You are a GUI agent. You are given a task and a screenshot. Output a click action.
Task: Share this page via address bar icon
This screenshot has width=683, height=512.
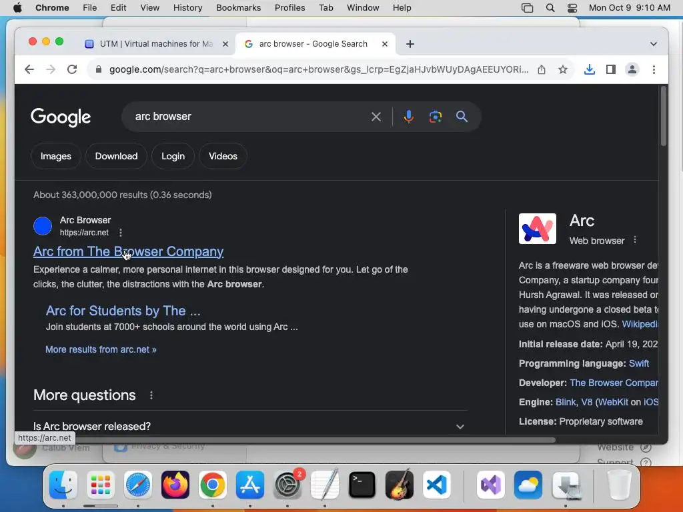tap(542, 69)
